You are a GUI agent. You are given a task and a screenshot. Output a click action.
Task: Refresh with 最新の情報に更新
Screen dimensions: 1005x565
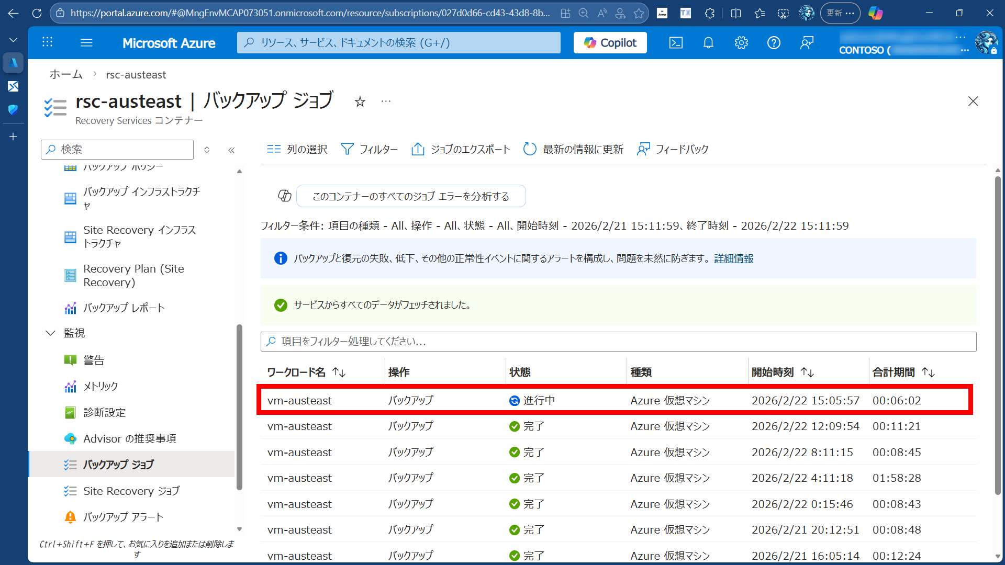click(x=572, y=149)
